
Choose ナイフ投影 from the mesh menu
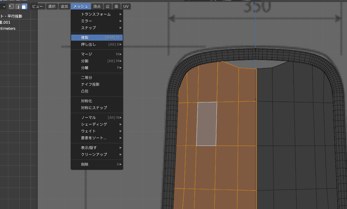coord(97,84)
